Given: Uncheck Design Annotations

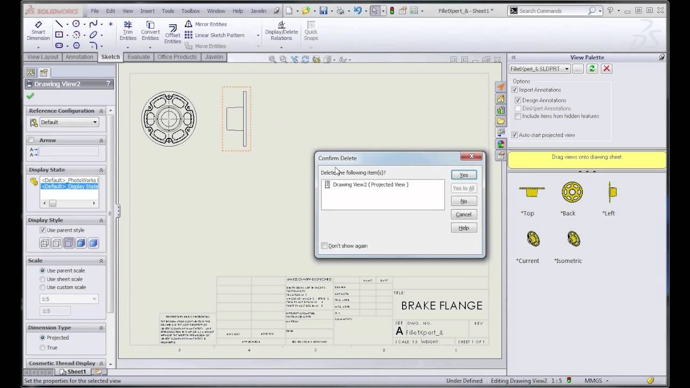Looking at the screenshot, I should [x=518, y=100].
